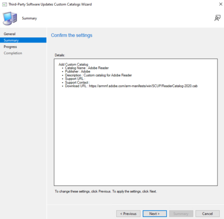Click the Summary page title in header
The width and height of the screenshot is (224, 219).
[x=29, y=18]
